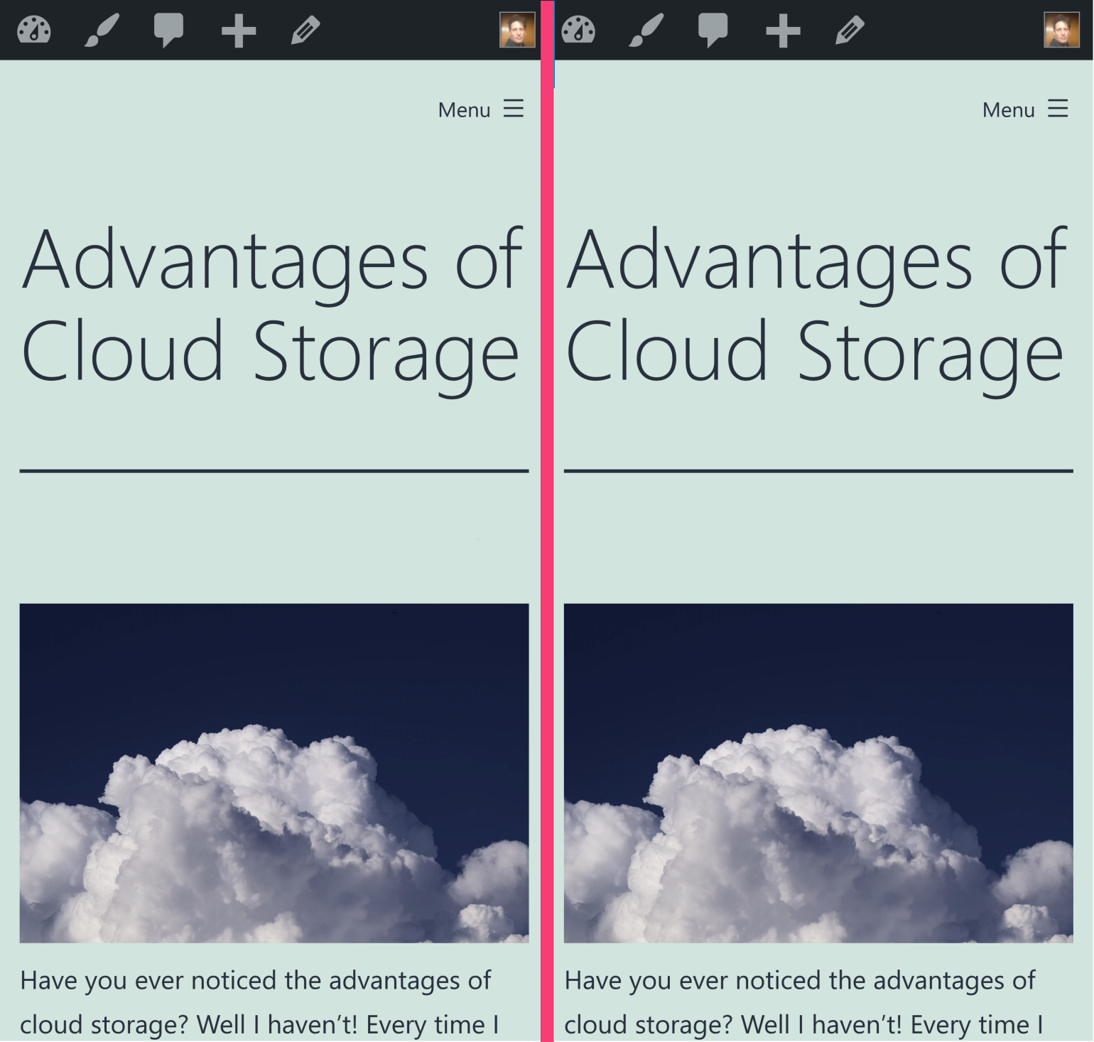Open Customize brush icon in right pane
This screenshot has width=1094, height=1042.
(x=646, y=31)
